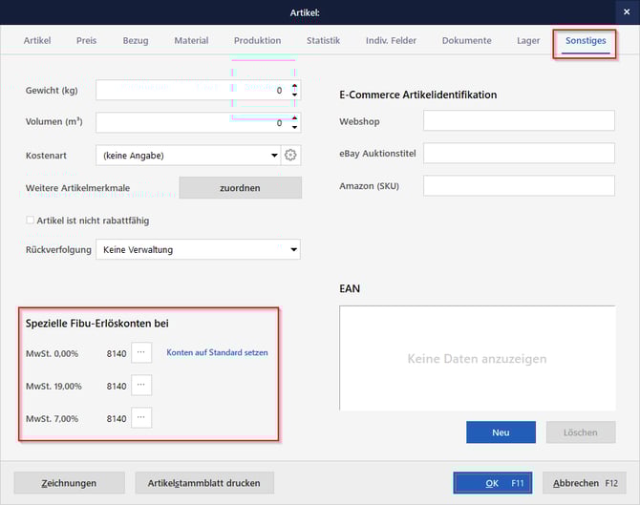Open the Rückverfolgung dropdown list

293,250
